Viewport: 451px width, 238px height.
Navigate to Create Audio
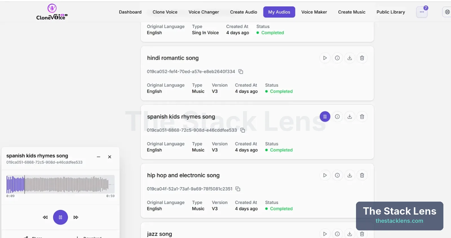[x=244, y=12]
